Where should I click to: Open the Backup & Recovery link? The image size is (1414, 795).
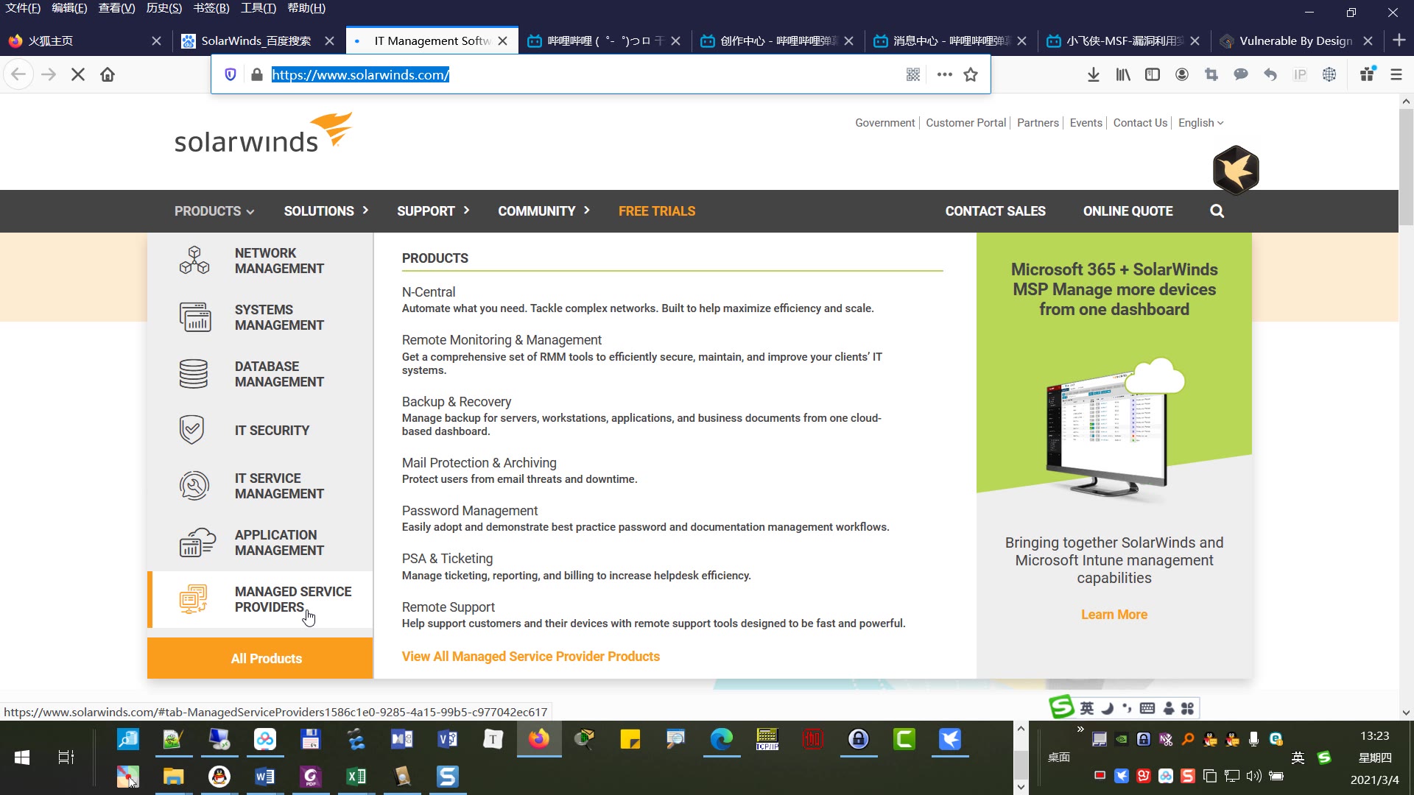coord(457,402)
